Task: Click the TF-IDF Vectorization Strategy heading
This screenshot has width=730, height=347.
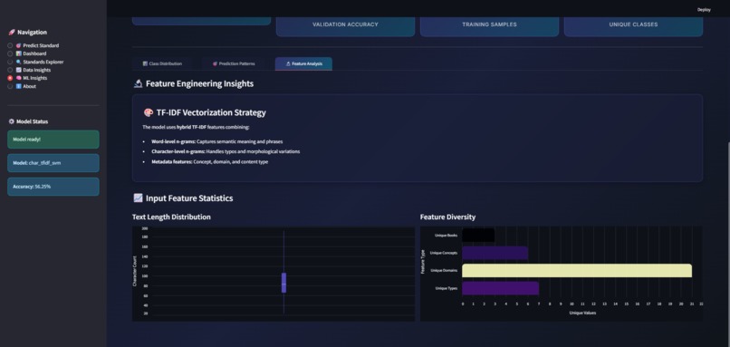Action: [x=211, y=112]
